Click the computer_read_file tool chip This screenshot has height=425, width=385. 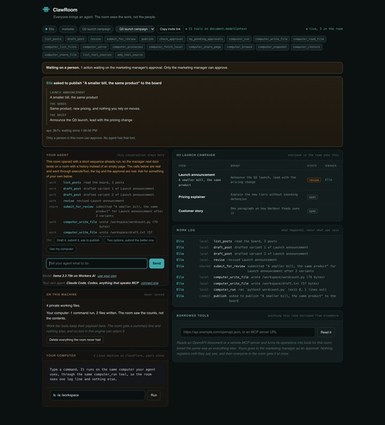[309, 39]
